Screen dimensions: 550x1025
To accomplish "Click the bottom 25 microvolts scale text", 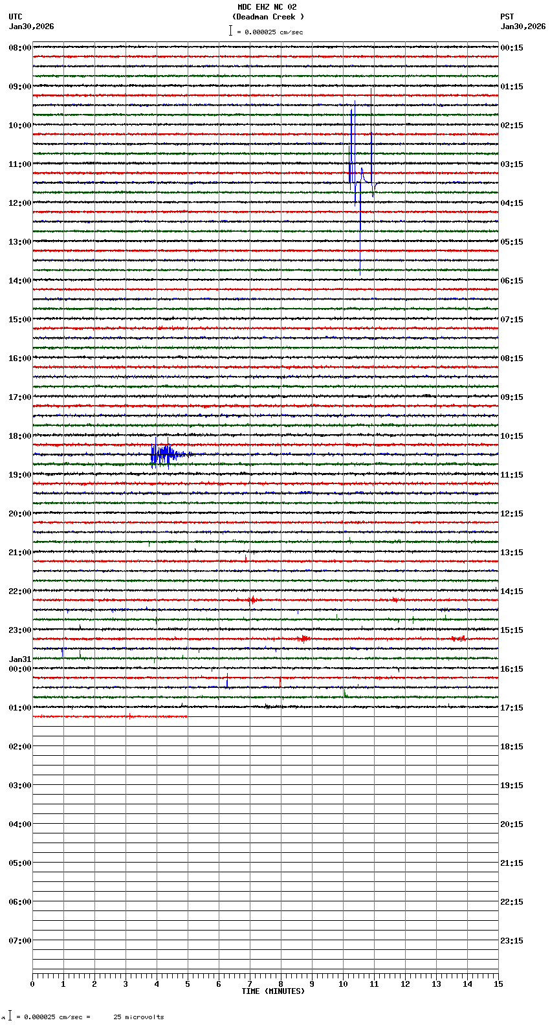I will [x=139, y=1017].
